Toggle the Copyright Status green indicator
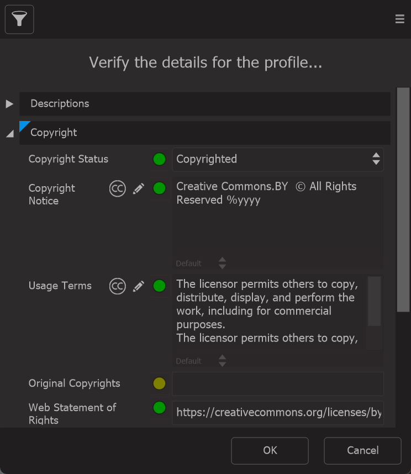This screenshot has height=474, width=411. (x=159, y=159)
